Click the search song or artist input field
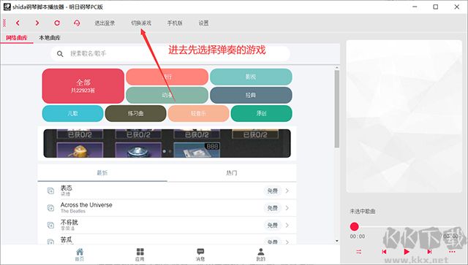Image resolution: width=468 pixels, height=265 pixels. click(x=170, y=53)
